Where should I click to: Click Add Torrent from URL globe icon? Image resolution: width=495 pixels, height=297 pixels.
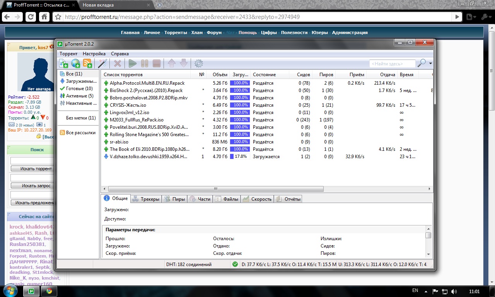click(x=75, y=63)
